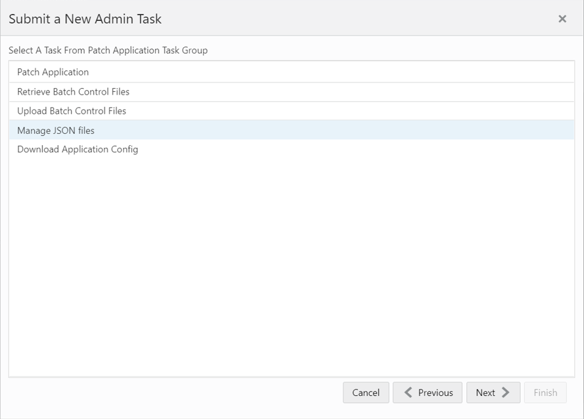Click the highlighted Manage JSON files row
This screenshot has height=419, width=584.
click(x=291, y=130)
